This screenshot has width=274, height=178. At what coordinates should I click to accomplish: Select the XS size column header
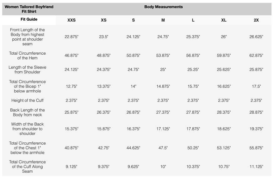(x=104, y=20)
